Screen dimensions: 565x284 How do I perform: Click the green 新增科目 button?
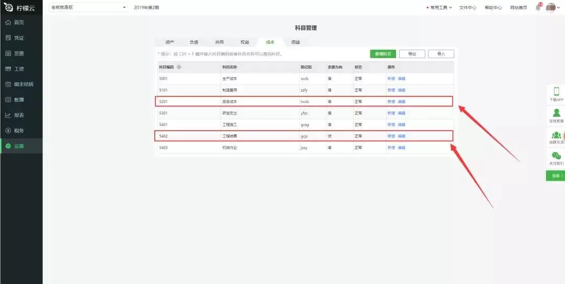[x=383, y=54]
